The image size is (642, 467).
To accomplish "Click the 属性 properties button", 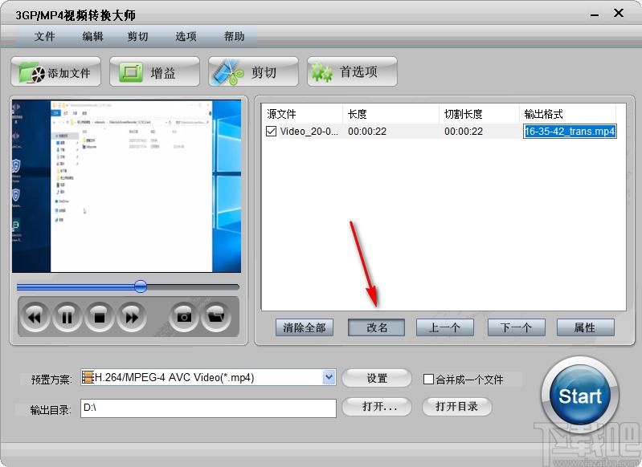I will (x=586, y=327).
